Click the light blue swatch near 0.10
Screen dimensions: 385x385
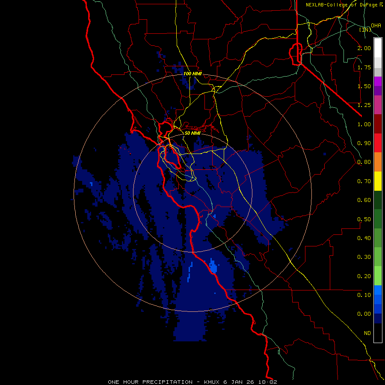378,290
